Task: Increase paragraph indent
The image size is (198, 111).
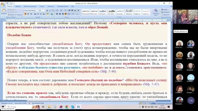Action: (x=72, y=10)
